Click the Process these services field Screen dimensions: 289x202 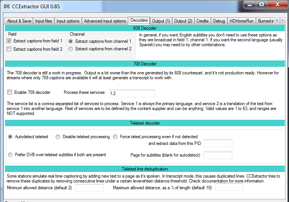(x=132, y=93)
